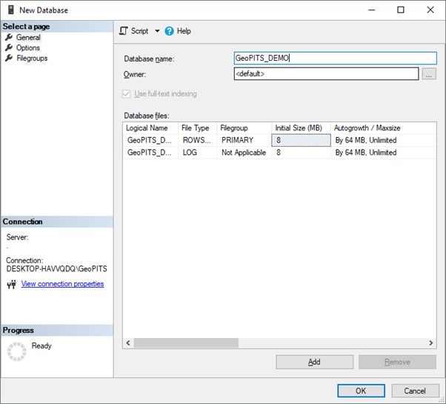Open the Filegroups page

pos(32,59)
